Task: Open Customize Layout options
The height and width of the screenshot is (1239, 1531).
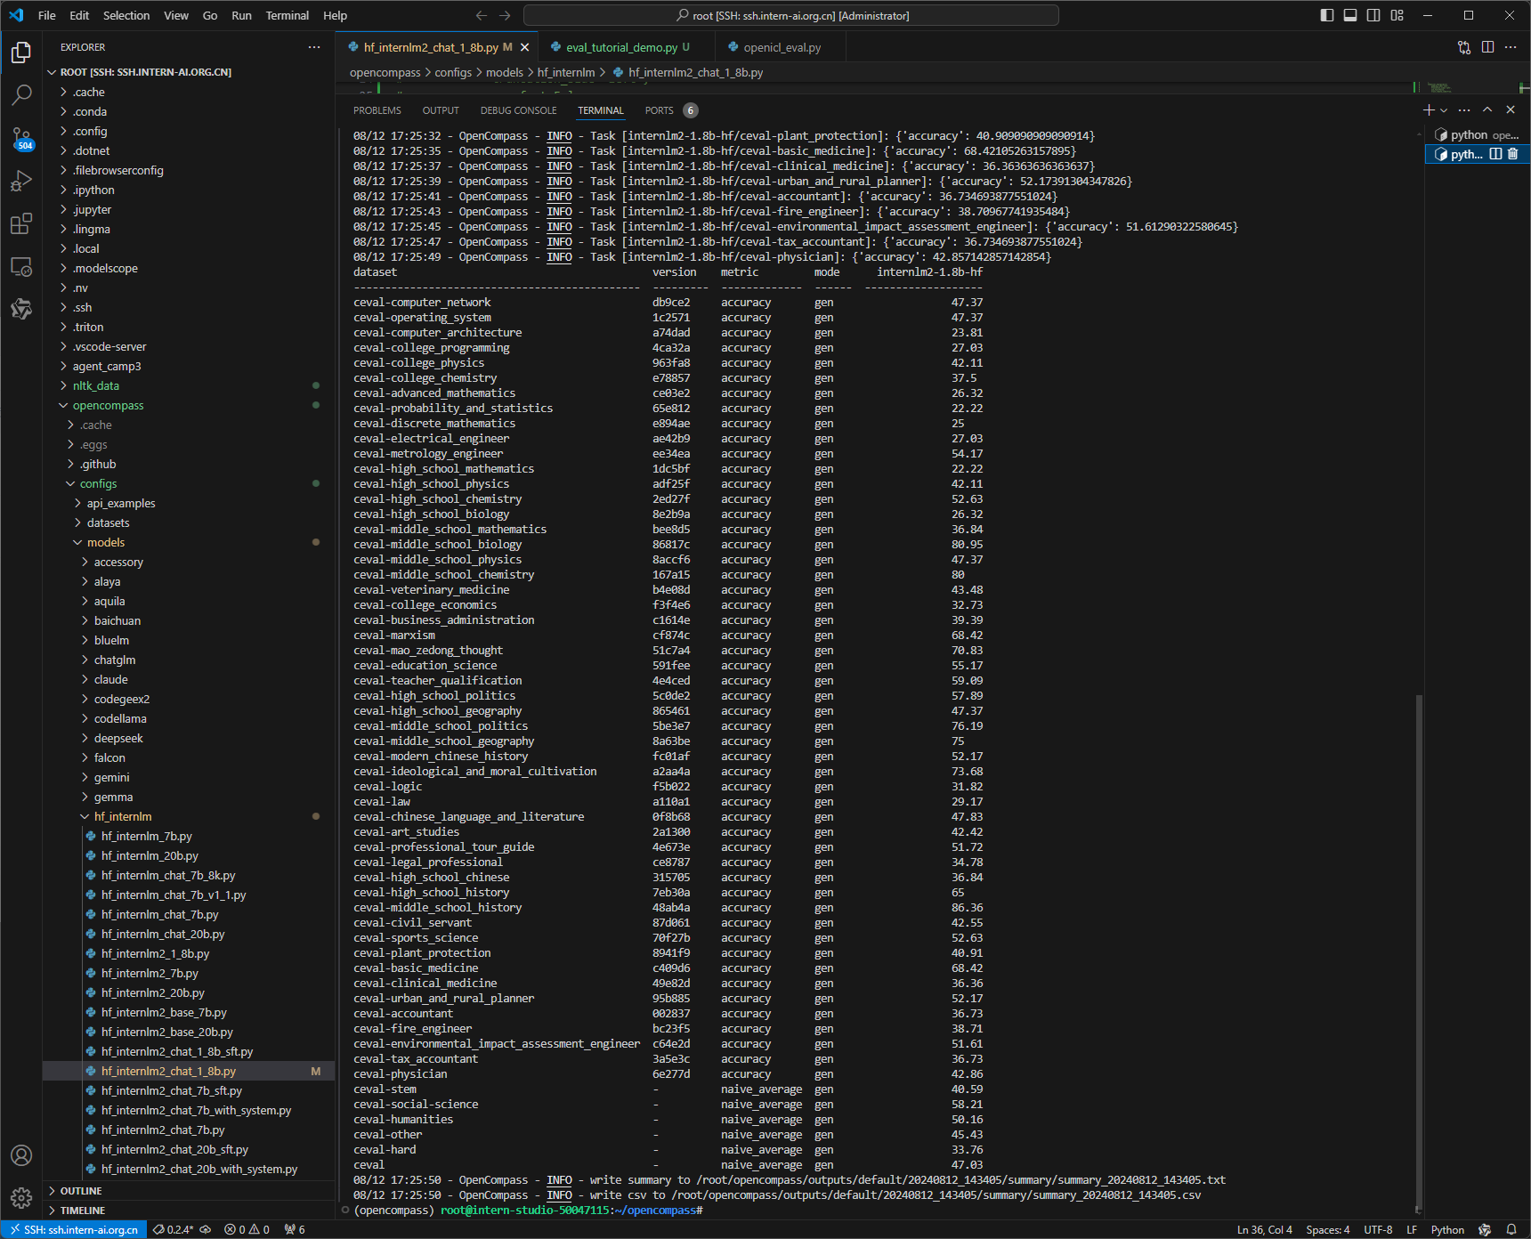Action: tap(1397, 15)
